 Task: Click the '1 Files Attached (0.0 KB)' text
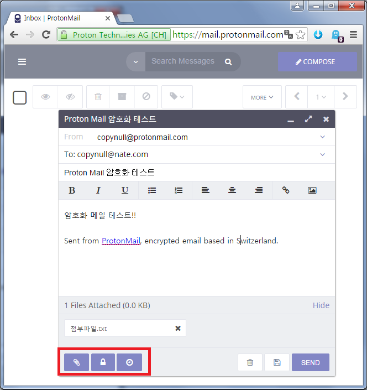[x=107, y=305]
